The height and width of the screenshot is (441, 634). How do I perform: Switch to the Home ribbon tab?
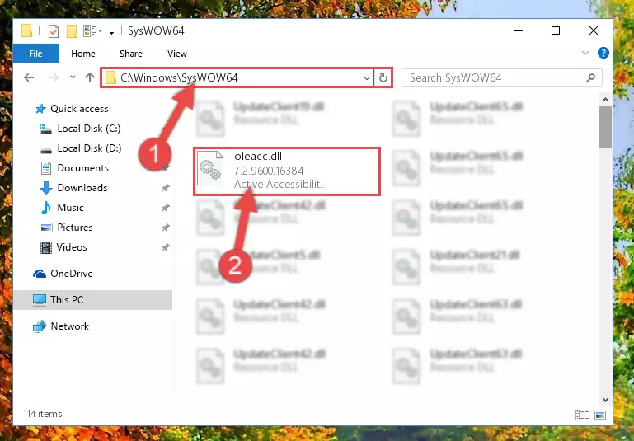tap(83, 54)
